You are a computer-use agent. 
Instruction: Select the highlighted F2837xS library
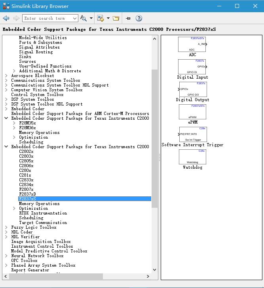coord(85,199)
